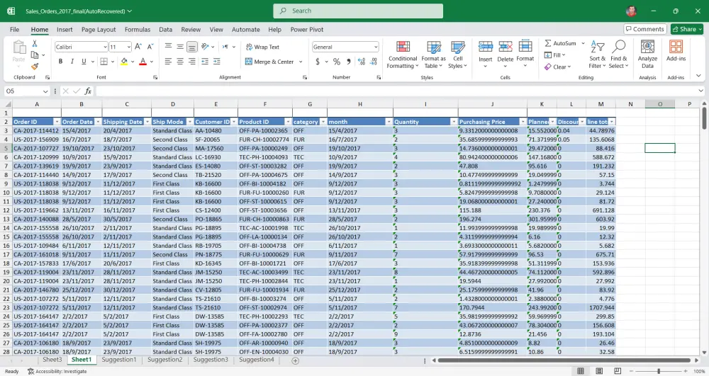Toggle Middle Align alignment
The height and width of the screenshot is (376, 709).
pos(180,47)
